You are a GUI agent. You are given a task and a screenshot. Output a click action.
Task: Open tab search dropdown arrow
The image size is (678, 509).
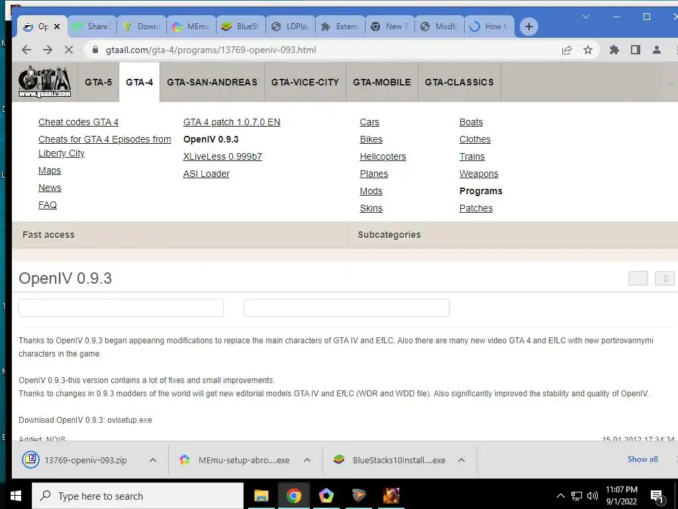(x=585, y=17)
